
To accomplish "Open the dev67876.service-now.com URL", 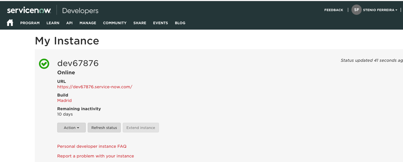I will [95, 87].
